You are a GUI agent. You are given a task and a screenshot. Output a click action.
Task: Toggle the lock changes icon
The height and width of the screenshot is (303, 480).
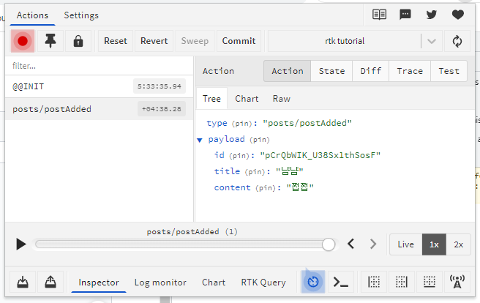tap(78, 41)
